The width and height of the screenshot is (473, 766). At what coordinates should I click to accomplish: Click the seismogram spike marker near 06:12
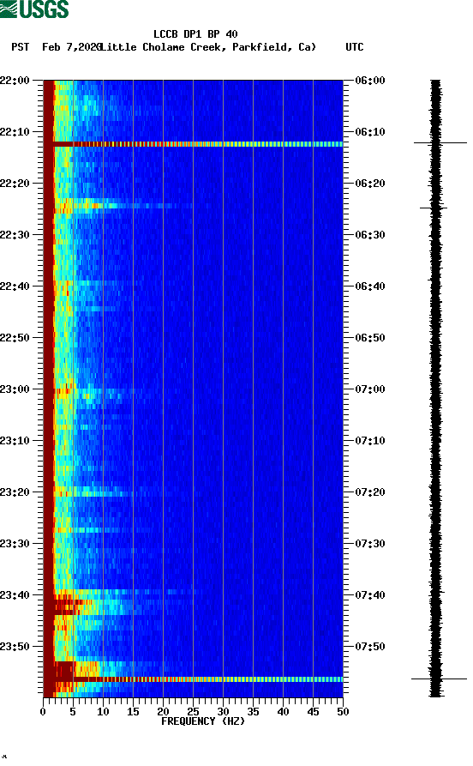(440, 143)
